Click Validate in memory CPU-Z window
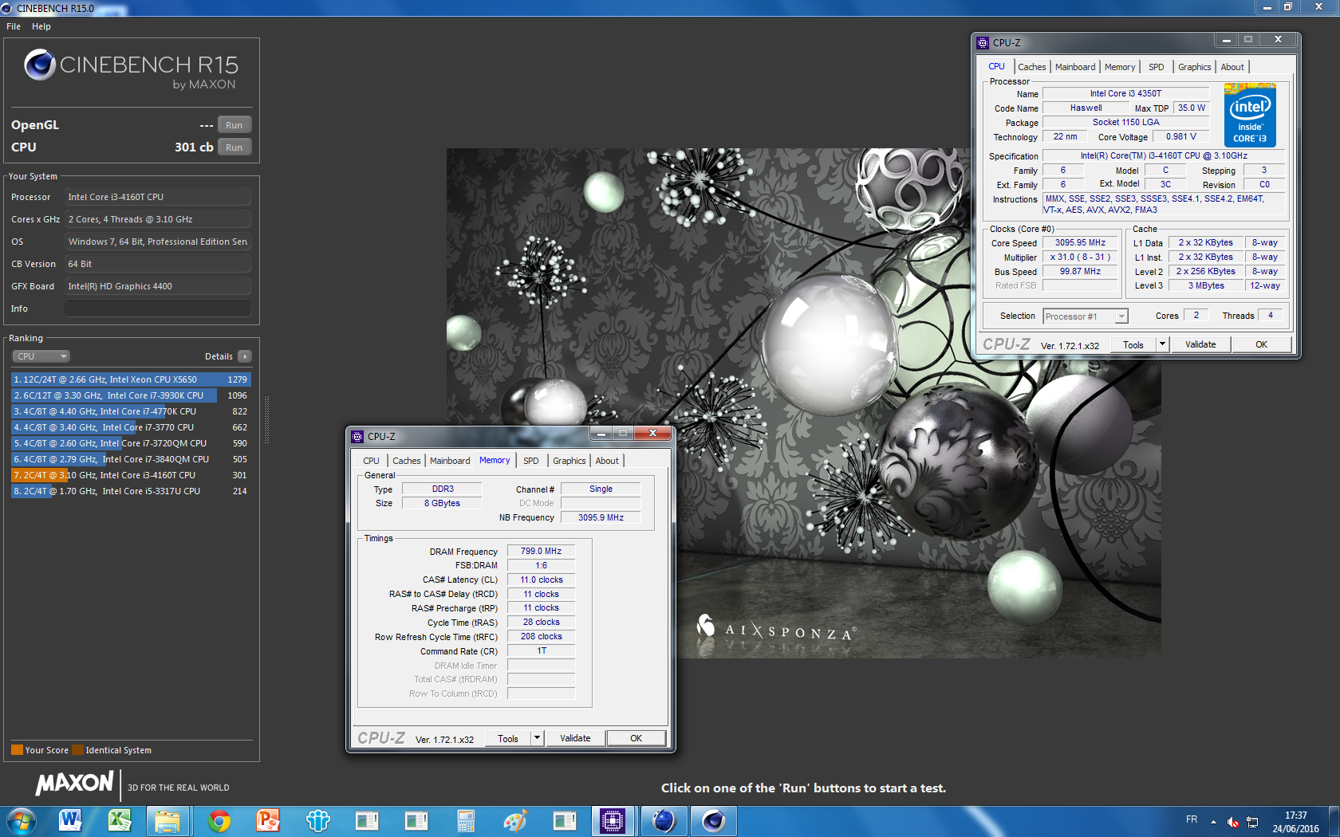The image size is (1340, 837). point(575,738)
